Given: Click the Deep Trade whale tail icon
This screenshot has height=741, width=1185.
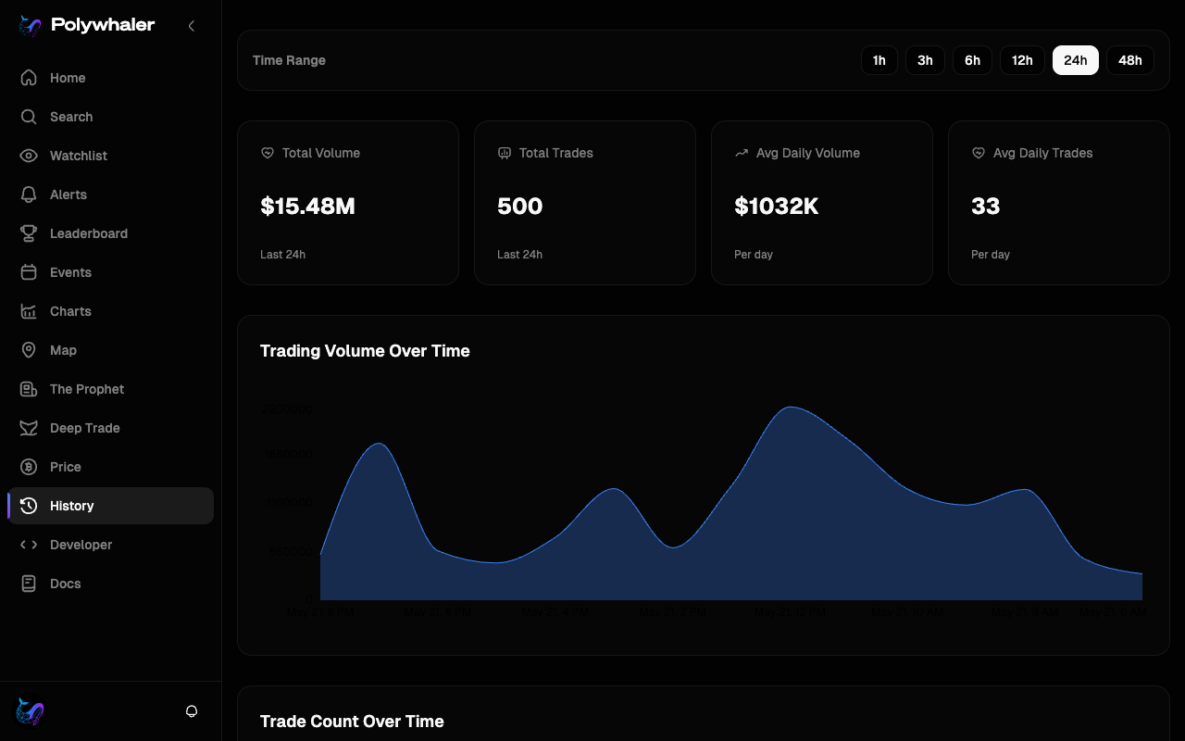Looking at the screenshot, I should click(x=29, y=428).
